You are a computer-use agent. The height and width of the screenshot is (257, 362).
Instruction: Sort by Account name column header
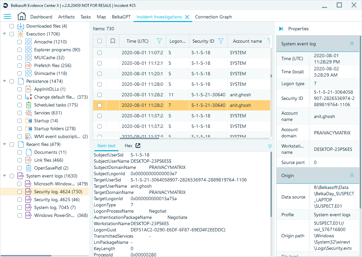pyautogui.click(x=247, y=41)
